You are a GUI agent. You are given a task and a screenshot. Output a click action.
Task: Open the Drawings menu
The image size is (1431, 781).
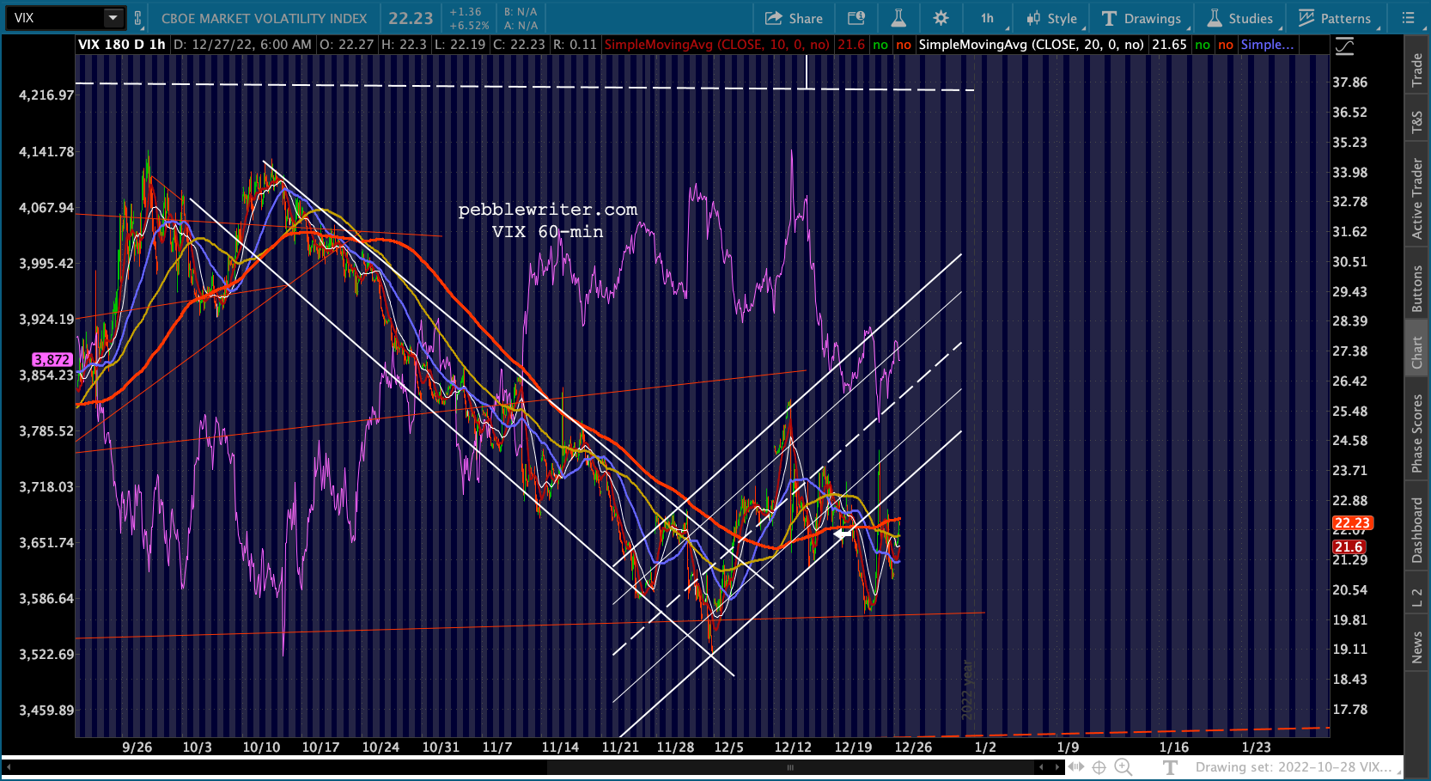[x=1142, y=18]
